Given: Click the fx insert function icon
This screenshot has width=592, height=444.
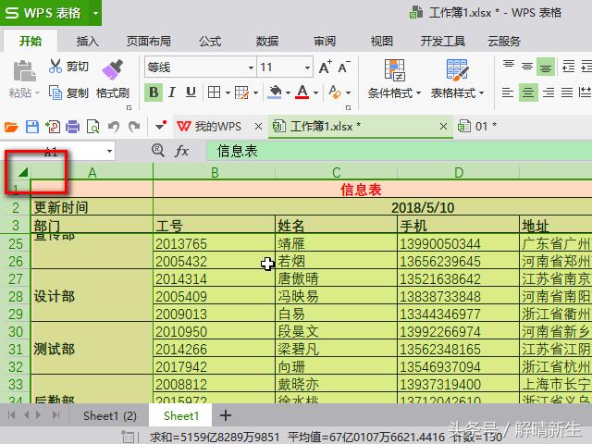Looking at the screenshot, I should tap(181, 151).
